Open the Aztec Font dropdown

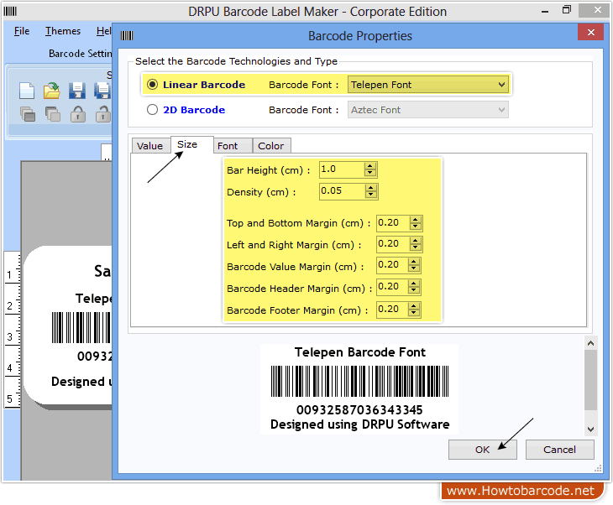(428, 110)
